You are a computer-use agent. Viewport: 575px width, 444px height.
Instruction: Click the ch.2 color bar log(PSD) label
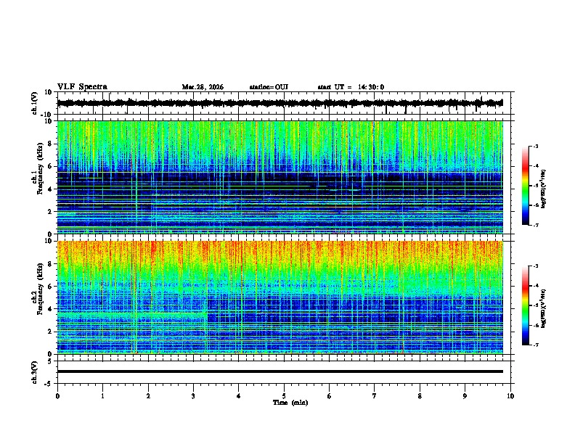click(543, 308)
